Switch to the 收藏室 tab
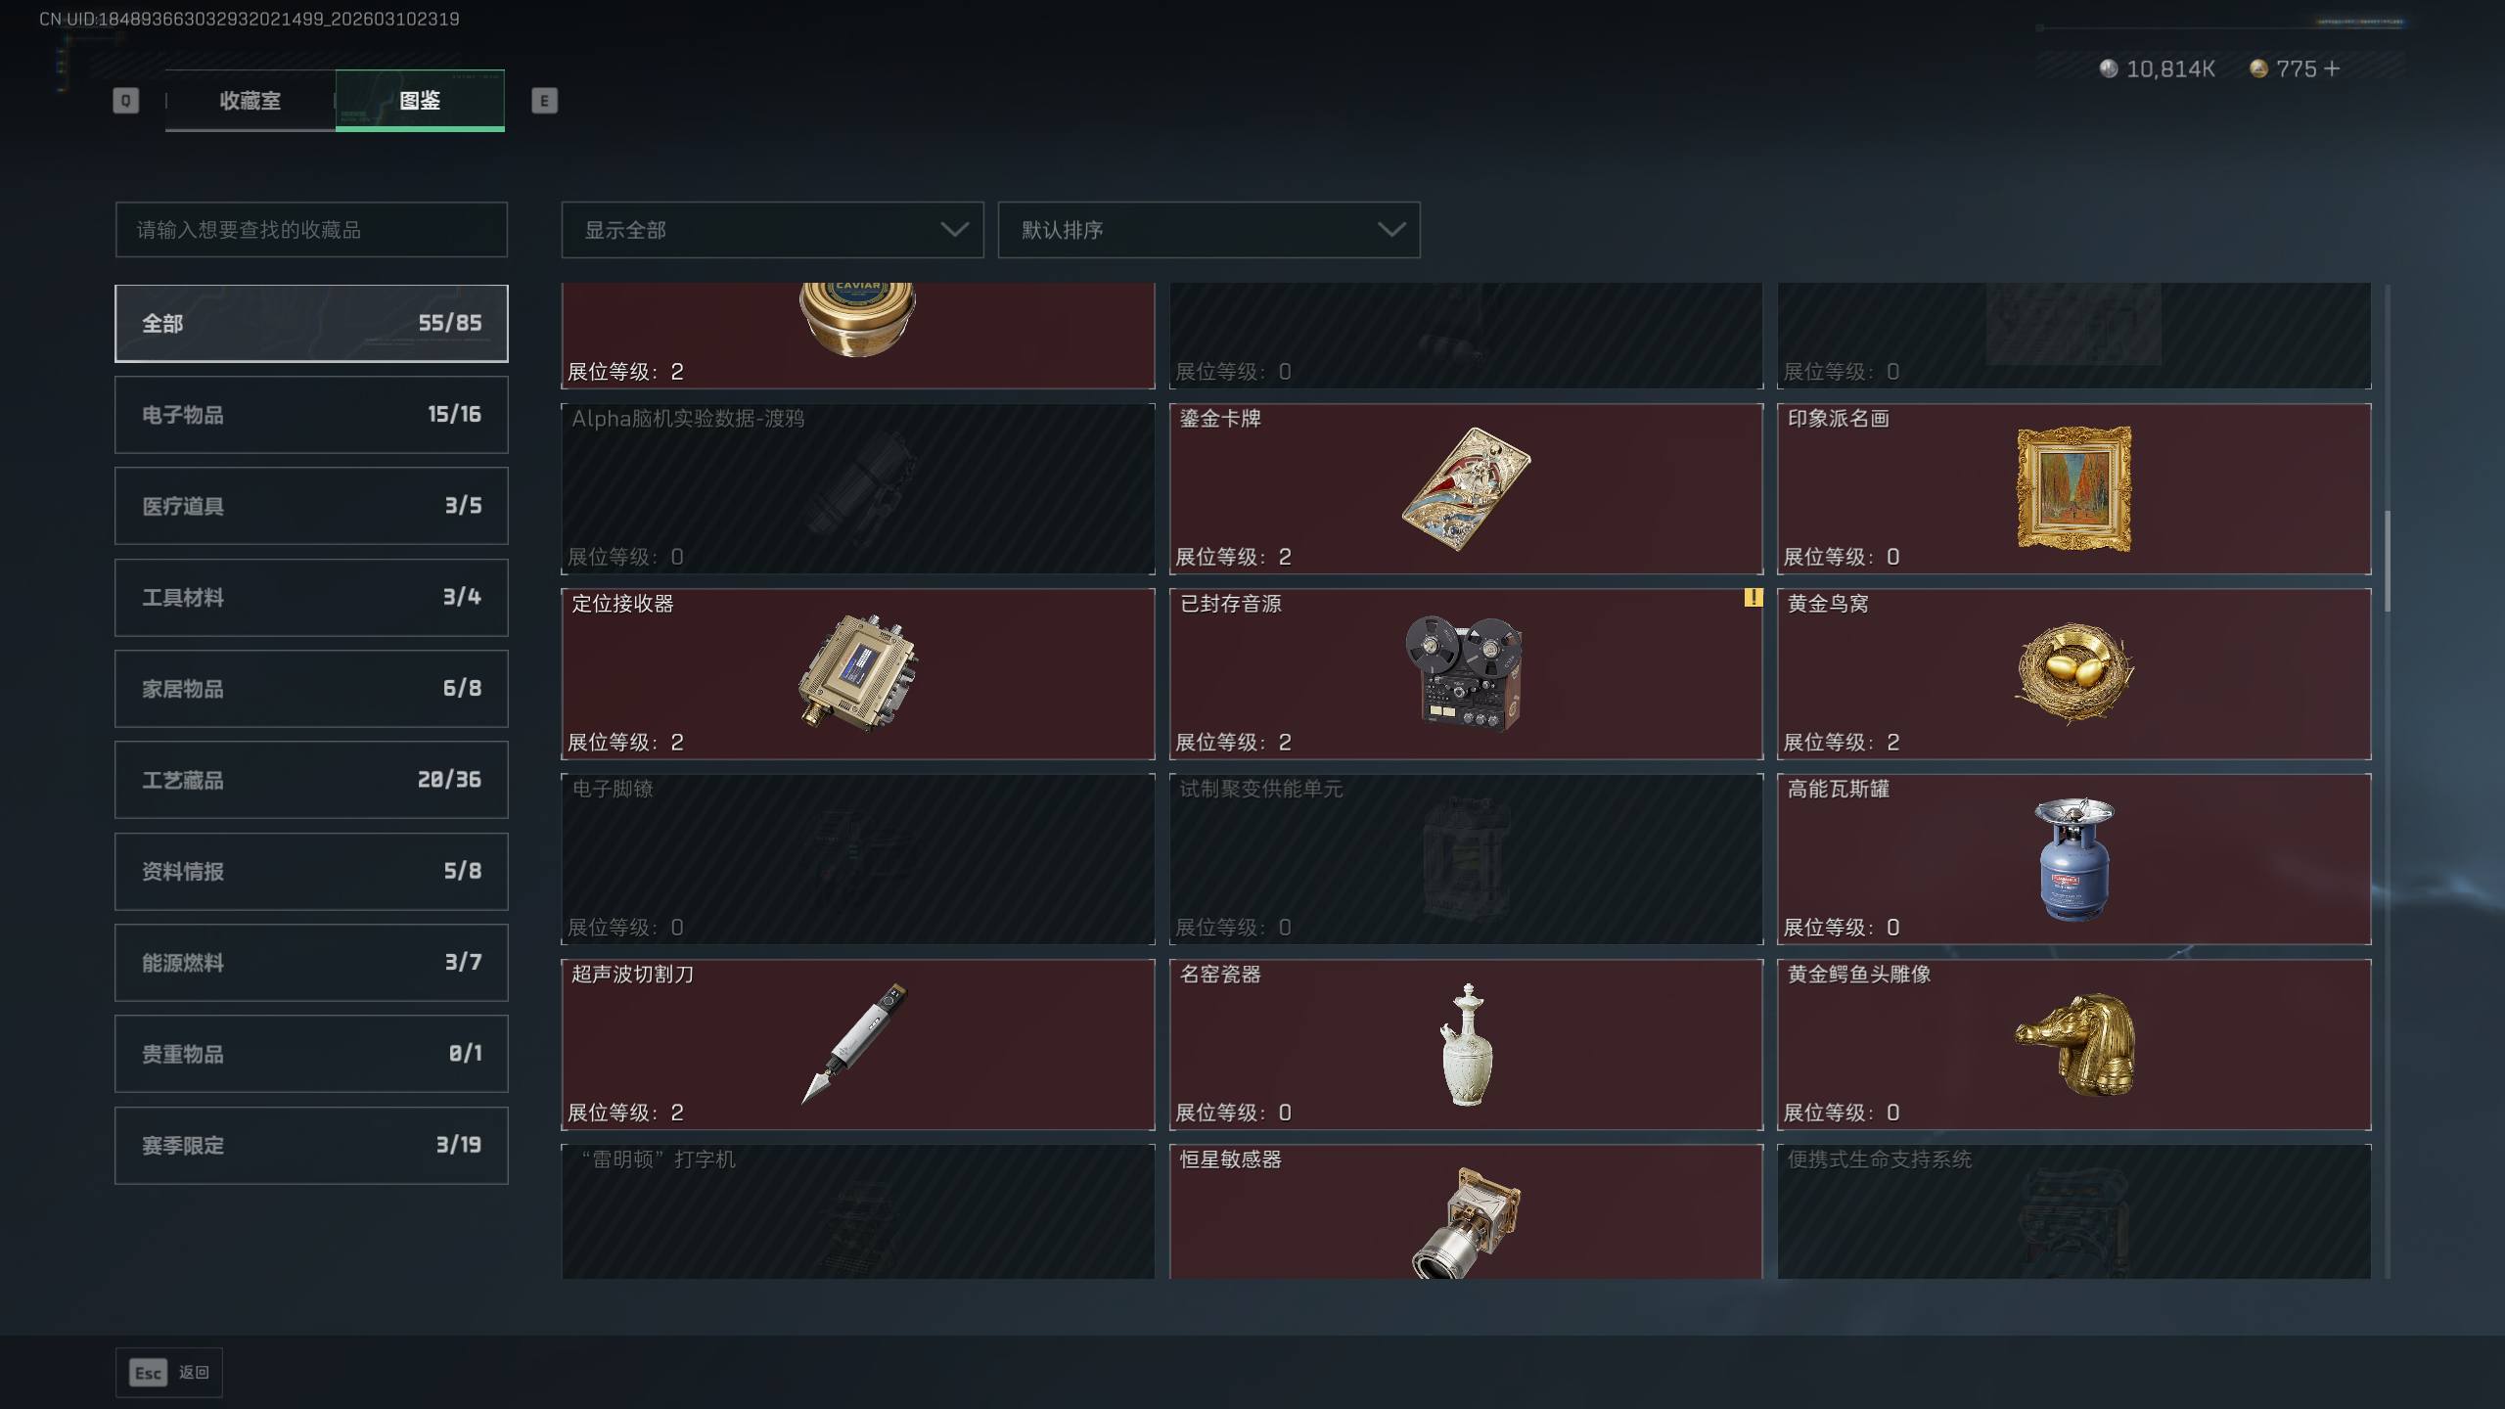The width and height of the screenshot is (2505, 1409). 250,100
